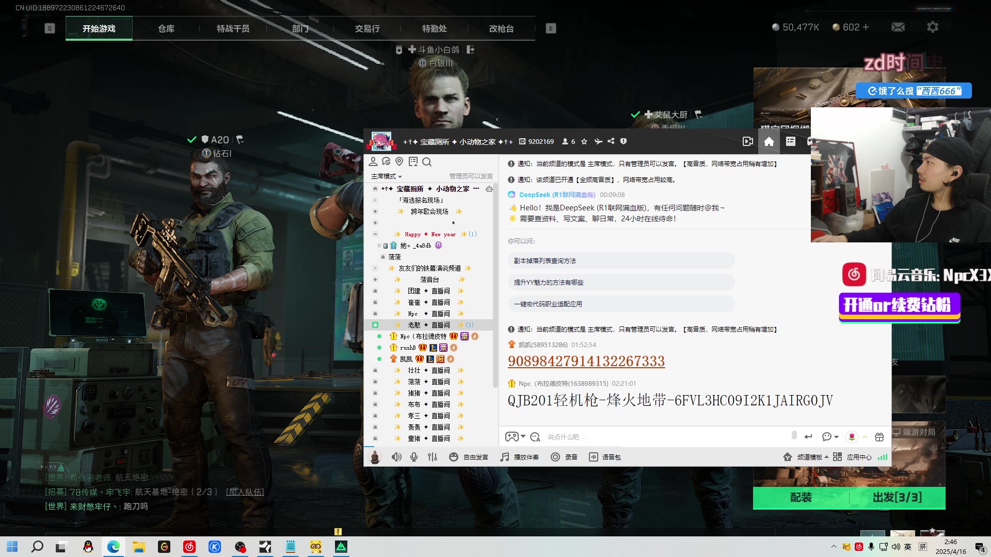This screenshot has width=991, height=557.
Task: Switch to 特勤处 tab
Action: pyautogui.click(x=434, y=28)
